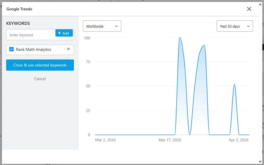Viewport: 264px width, 165px height.
Task: Close the Google Trends dialog with X
Action: point(249,9)
